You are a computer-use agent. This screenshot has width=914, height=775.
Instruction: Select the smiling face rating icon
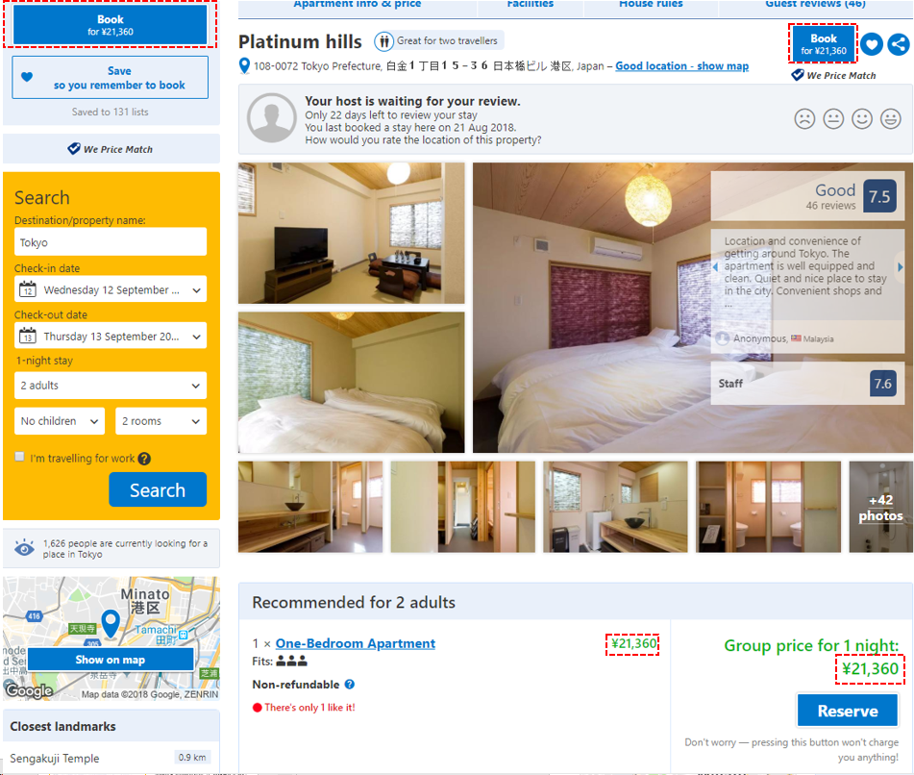(861, 118)
